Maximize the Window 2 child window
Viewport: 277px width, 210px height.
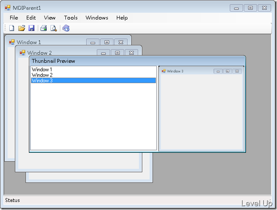coord(117,53)
